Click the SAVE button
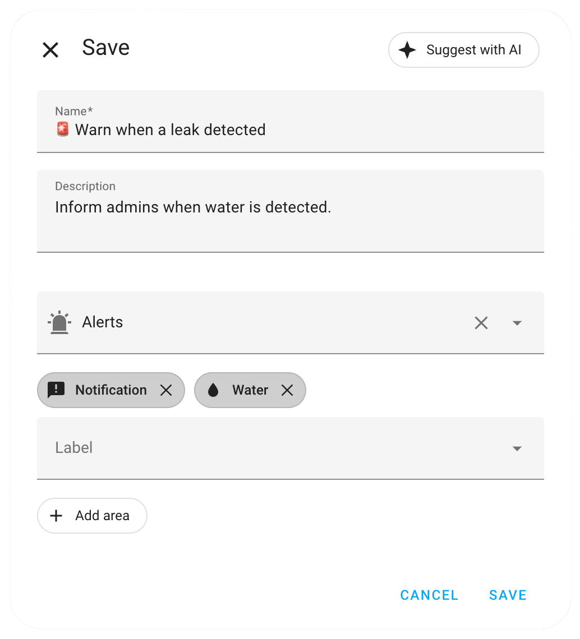The image size is (580, 639). [507, 595]
